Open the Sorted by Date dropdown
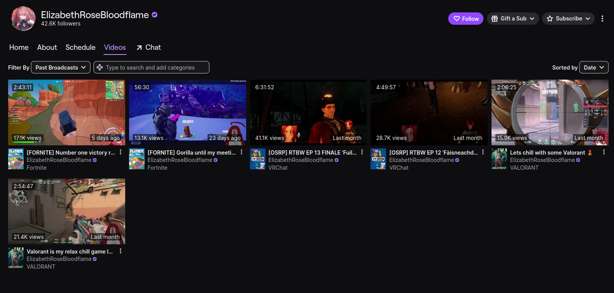This screenshot has height=293, width=614. click(x=594, y=67)
